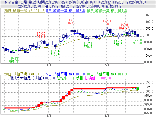The width and height of the screenshot is (156, 119).
Task: Click the 安996.8 low price in header
Action: tap(82, 6)
